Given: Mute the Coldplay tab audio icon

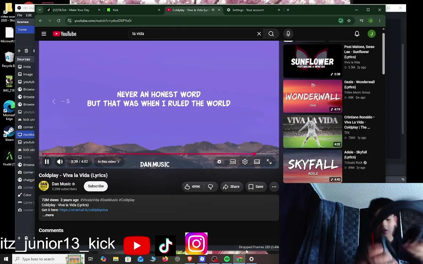Looking at the screenshot, I should coord(213,10).
